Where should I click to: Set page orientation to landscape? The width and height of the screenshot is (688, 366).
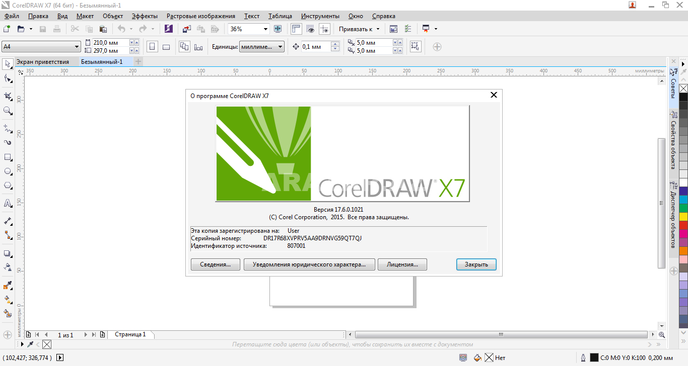pyautogui.click(x=166, y=47)
